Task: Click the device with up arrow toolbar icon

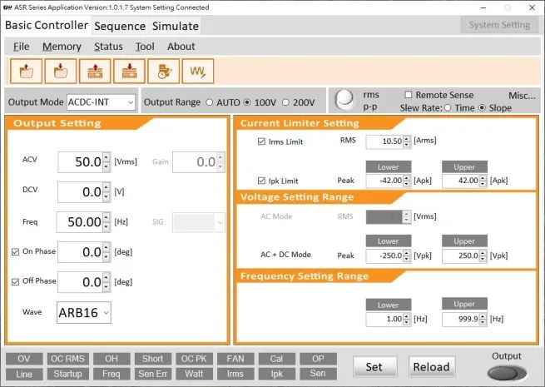Action: [x=95, y=72]
